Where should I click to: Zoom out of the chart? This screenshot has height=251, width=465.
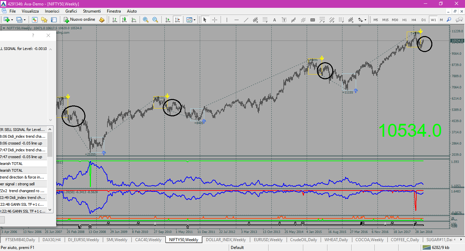155,20
